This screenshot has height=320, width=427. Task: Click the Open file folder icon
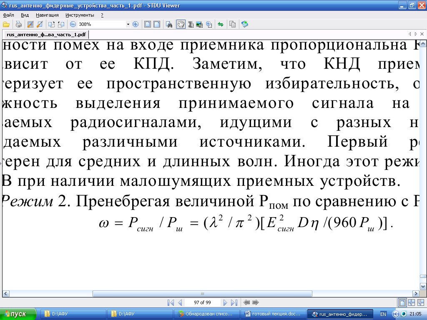tap(6, 24)
